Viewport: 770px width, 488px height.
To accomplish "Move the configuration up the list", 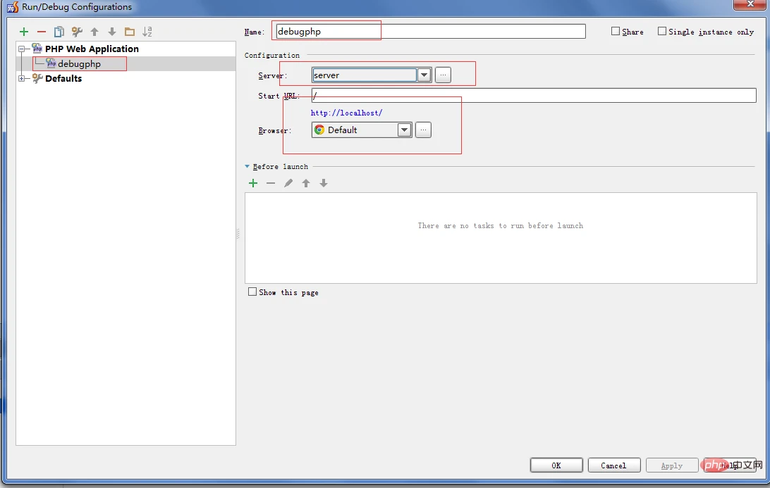I will tap(94, 32).
